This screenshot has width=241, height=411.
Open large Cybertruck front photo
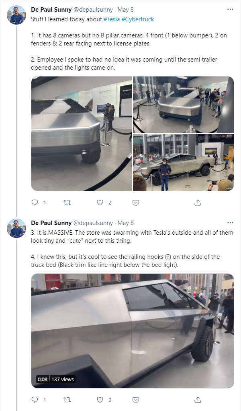[82, 134]
